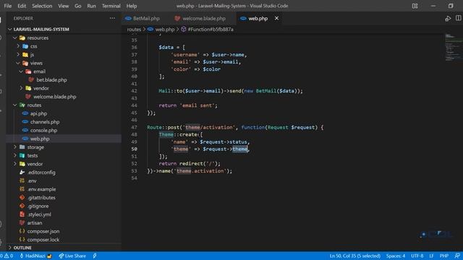463x260 pixels.
Task: Open the Run menu
Action: pos(91,6)
